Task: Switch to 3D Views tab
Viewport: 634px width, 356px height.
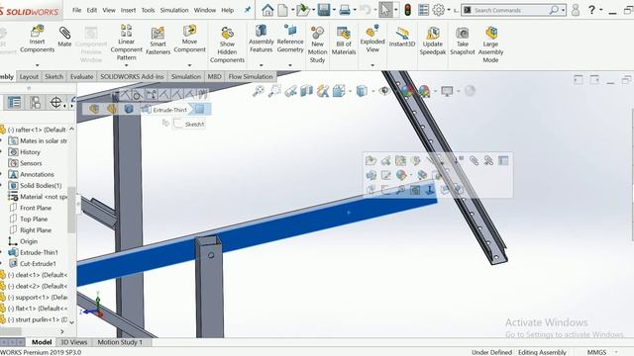Action: [74, 342]
